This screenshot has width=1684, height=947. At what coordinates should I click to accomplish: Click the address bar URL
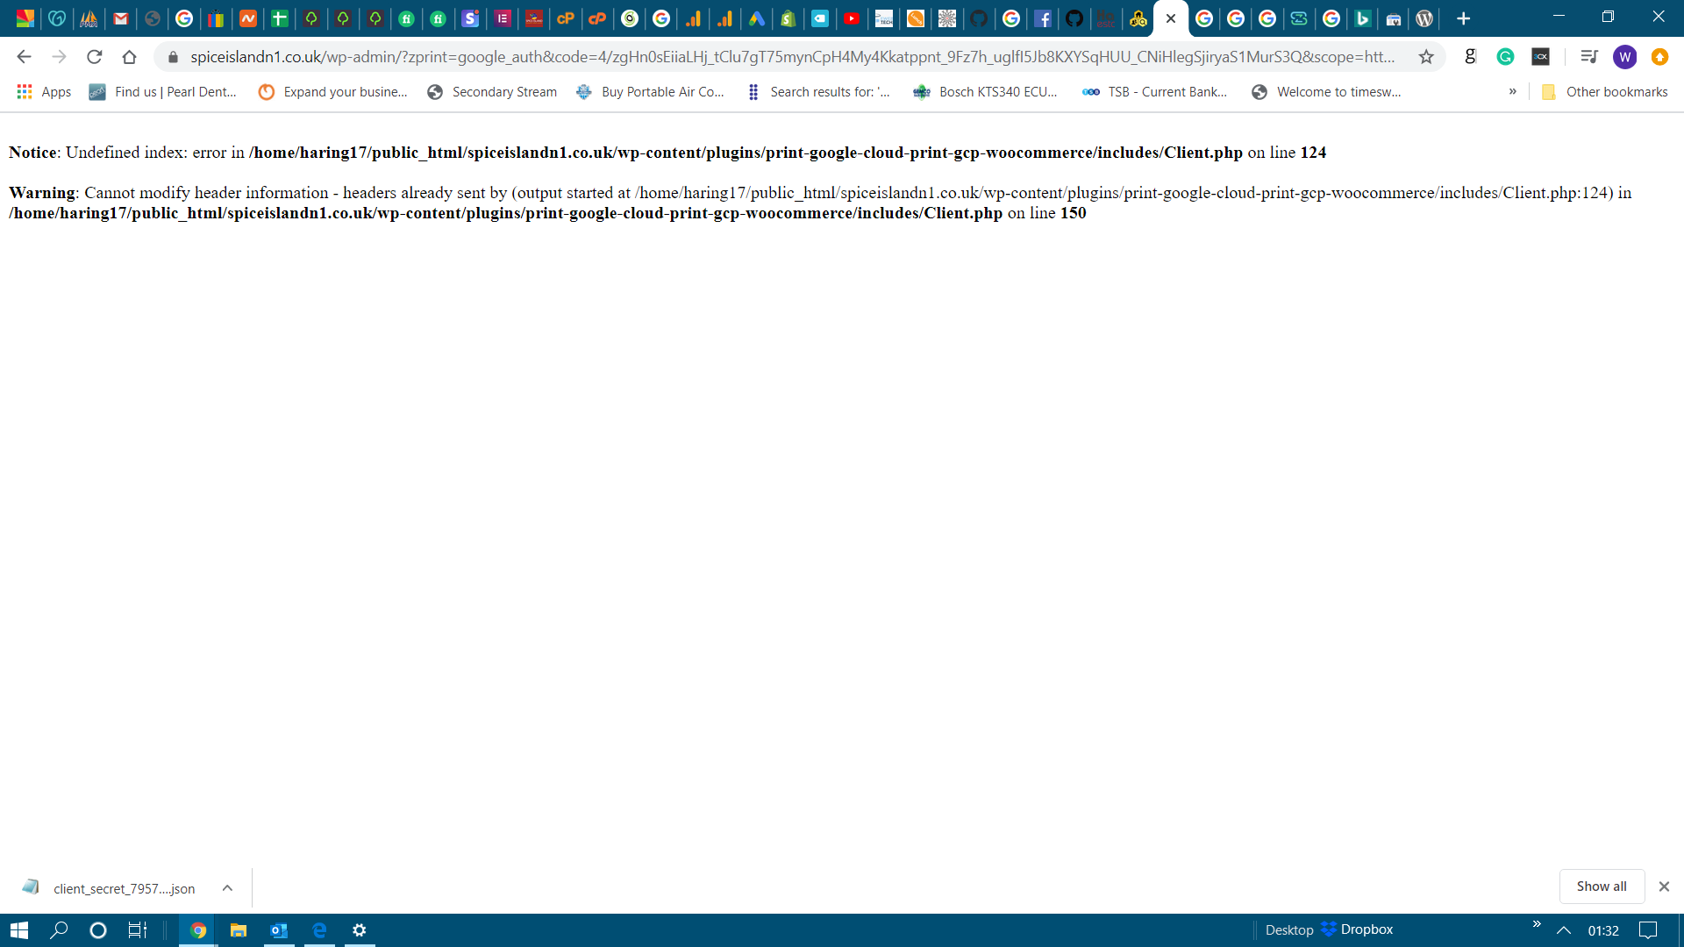pos(614,56)
